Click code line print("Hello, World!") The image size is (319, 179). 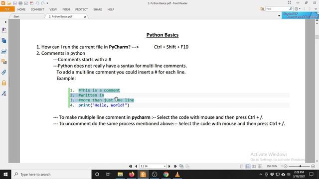[x=104, y=105]
